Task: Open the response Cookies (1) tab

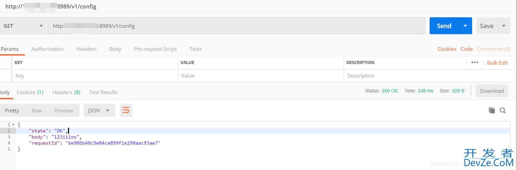Action: [30, 92]
